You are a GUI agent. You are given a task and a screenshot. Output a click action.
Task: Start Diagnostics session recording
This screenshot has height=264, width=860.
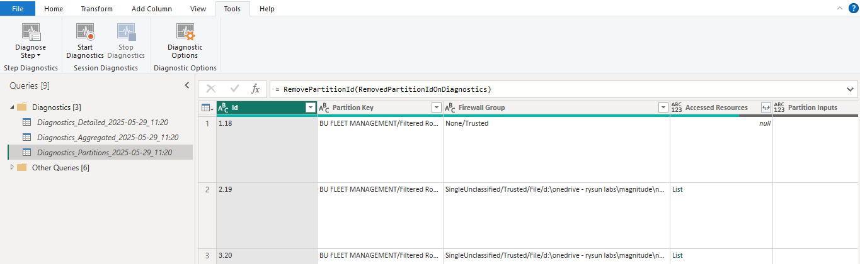tap(84, 33)
